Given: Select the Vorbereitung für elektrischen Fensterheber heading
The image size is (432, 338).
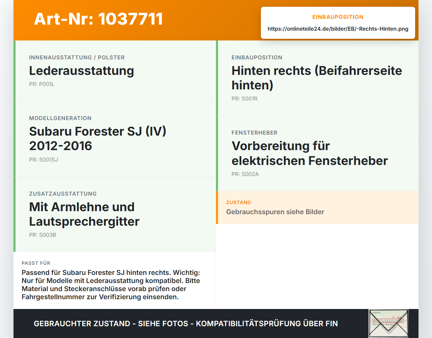Looking at the screenshot, I should pyautogui.click(x=309, y=153).
